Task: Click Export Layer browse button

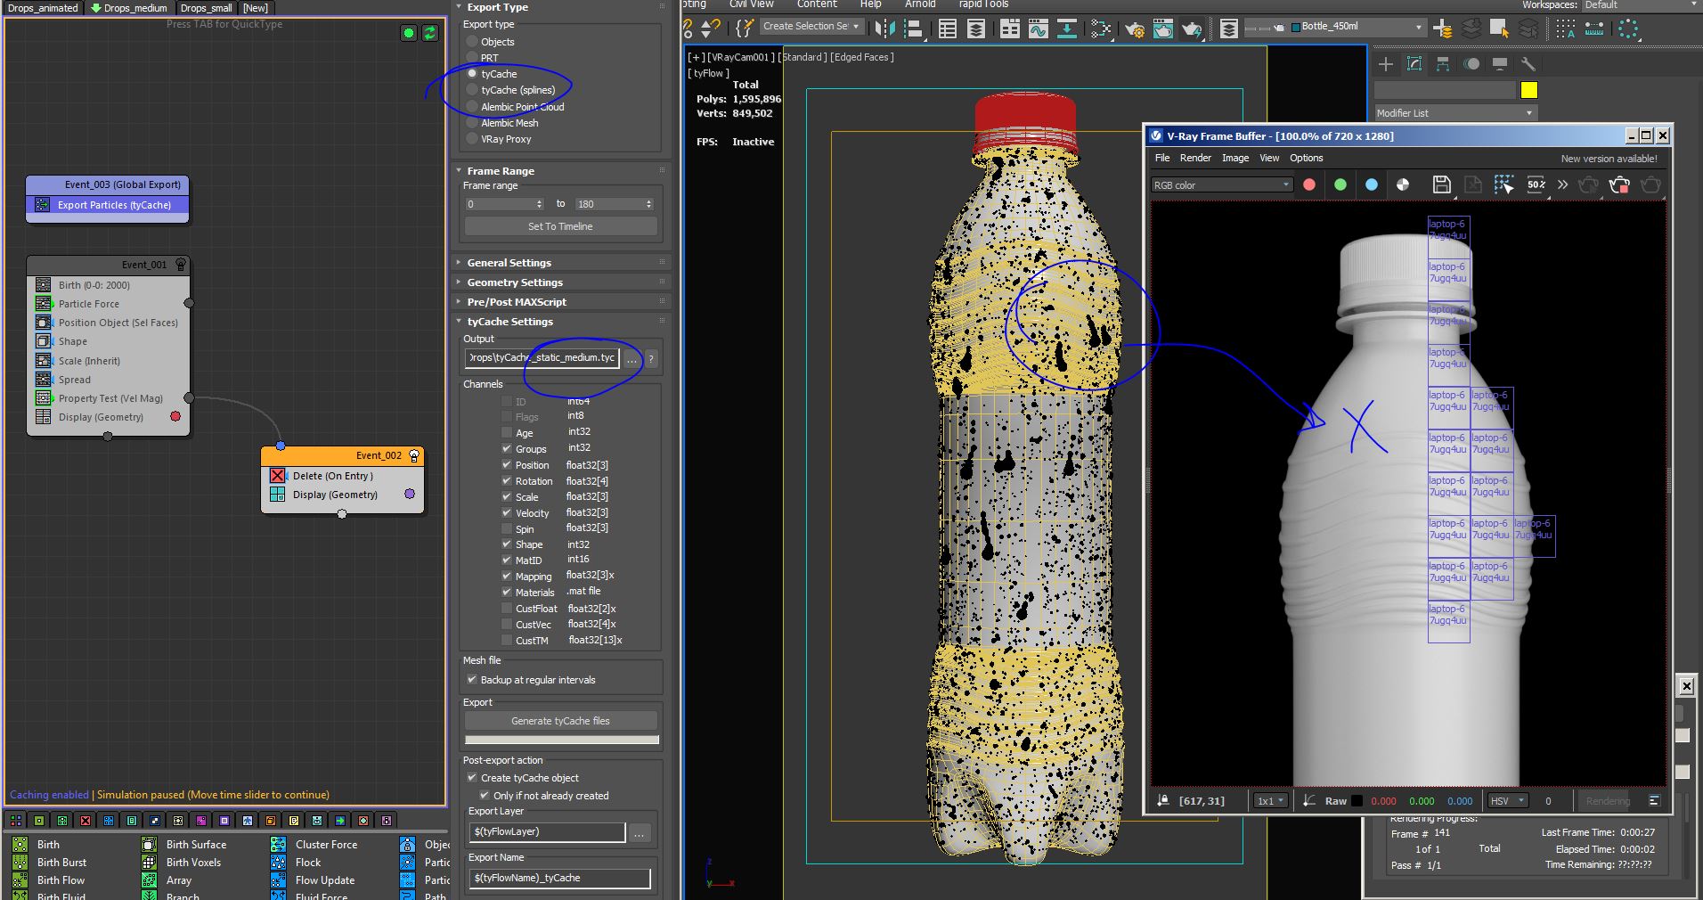Action: coord(639,832)
